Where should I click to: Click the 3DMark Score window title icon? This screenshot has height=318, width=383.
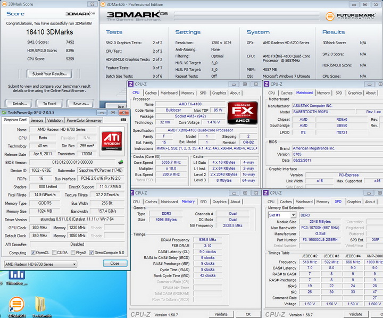pyautogui.click(x=4, y=4)
